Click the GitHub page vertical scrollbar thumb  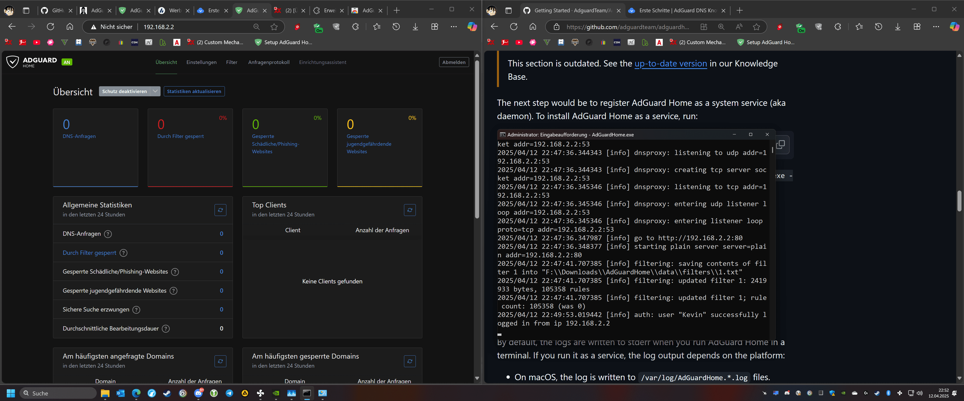tap(959, 201)
